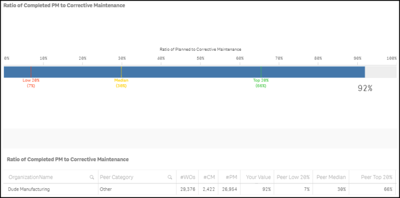Click the 0% axis tick label
This screenshot has width=400, height=198.
(x=6, y=58)
